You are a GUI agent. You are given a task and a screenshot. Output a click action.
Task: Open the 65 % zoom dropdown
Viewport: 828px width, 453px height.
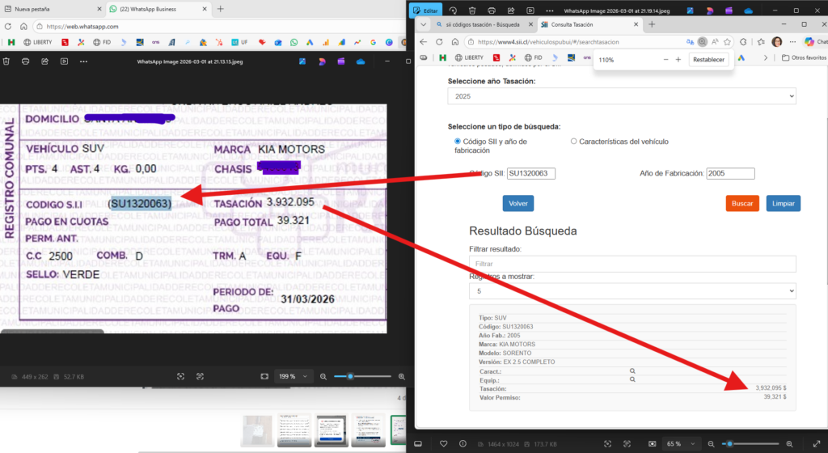(680, 444)
